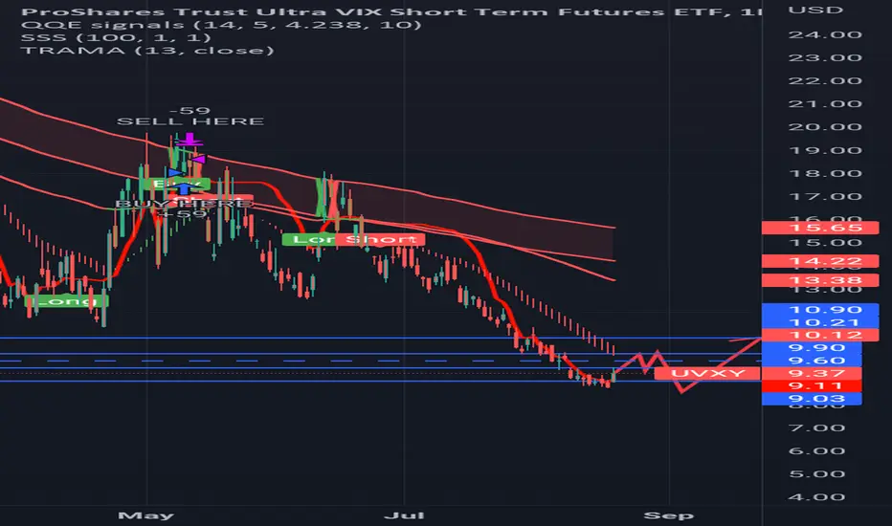Click the red 10.12 price label
892x526 pixels.
(x=820, y=335)
